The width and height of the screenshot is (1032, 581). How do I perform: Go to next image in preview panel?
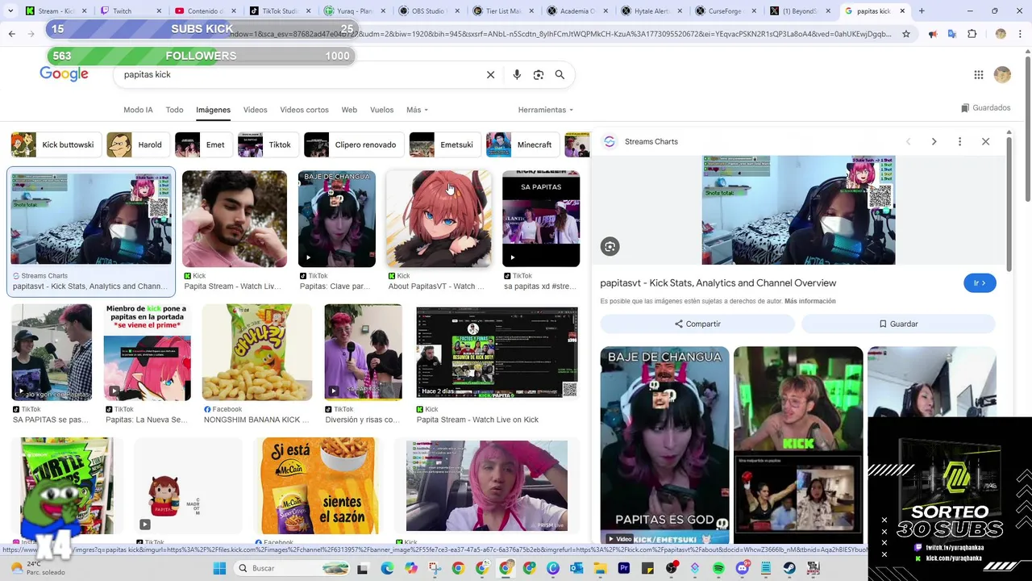[934, 141]
